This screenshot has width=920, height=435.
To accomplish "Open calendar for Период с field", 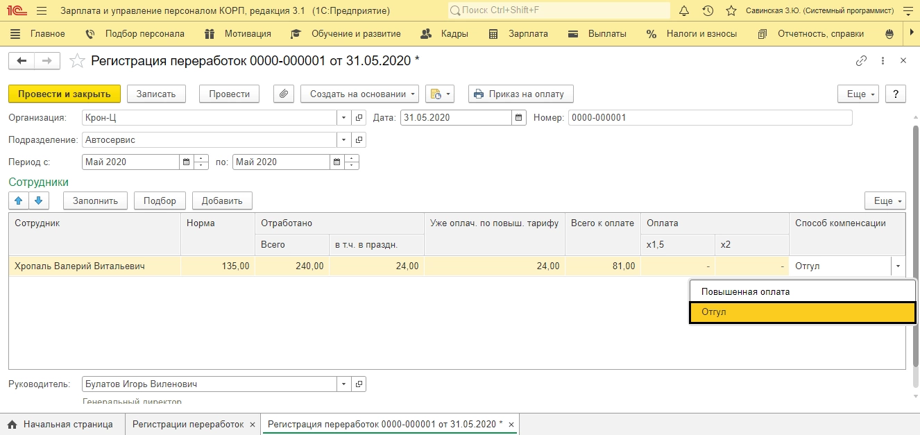I will point(186,162).
